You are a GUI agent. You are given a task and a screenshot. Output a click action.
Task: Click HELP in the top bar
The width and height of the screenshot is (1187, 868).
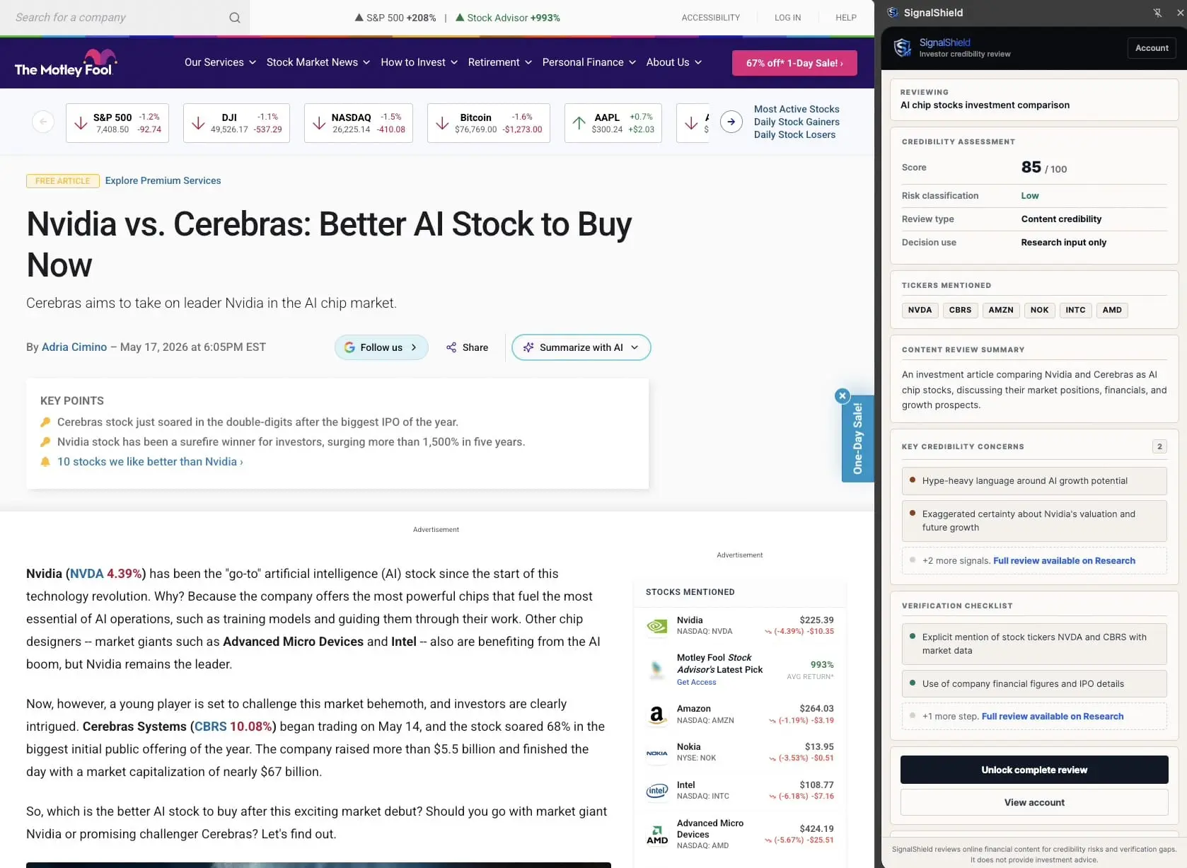point(845,18)
